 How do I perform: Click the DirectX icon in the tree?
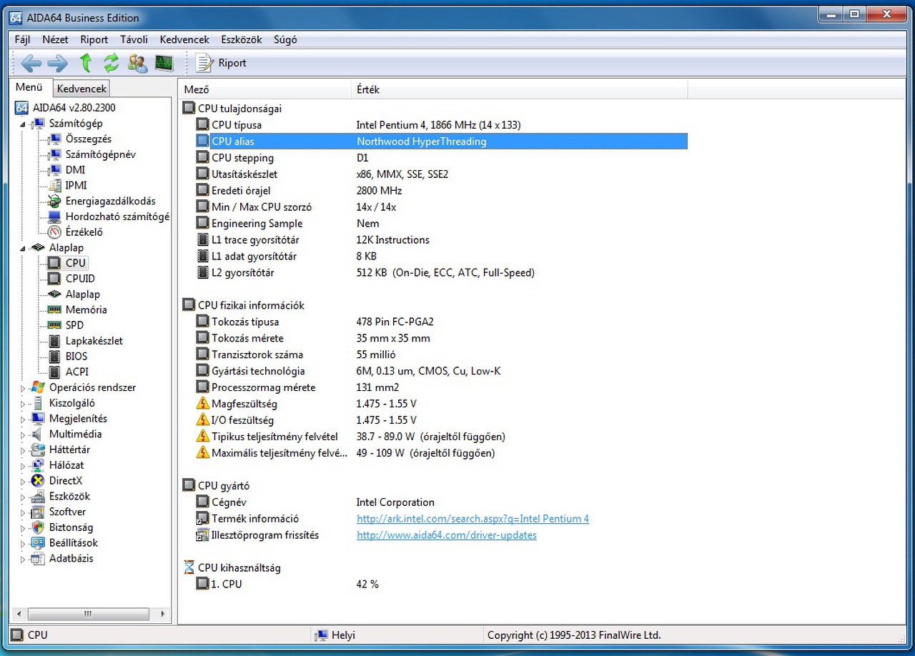(x=38, y=481)
